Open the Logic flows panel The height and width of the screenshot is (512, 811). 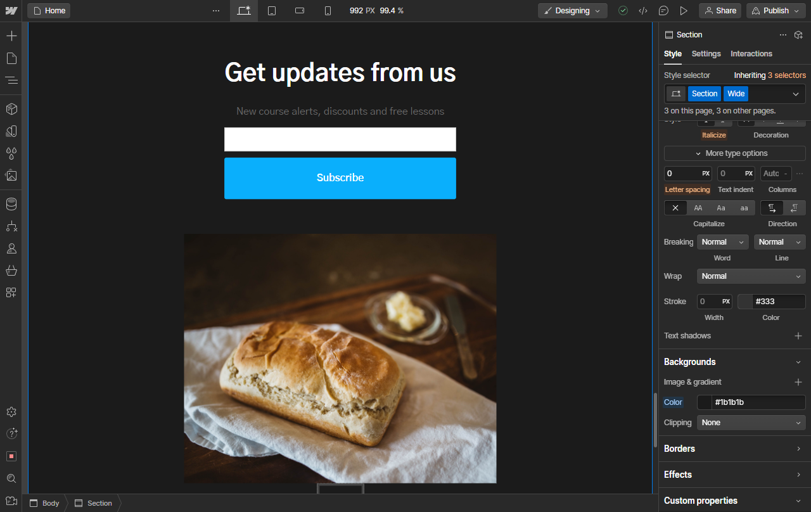click(11, 226)
